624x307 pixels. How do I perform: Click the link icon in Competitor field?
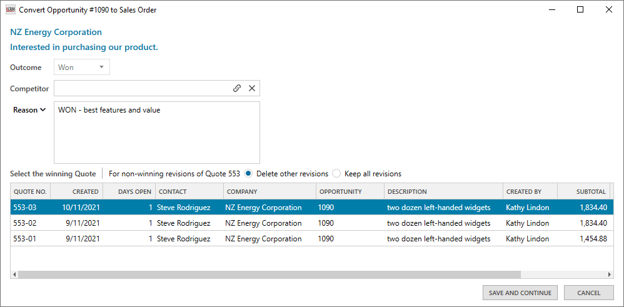coord(237,88)
